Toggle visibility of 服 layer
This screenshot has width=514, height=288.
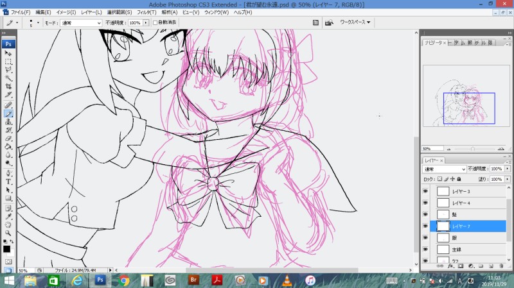425,237
